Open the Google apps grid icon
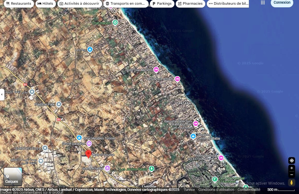The width and height of the screenshot is (299, 194). pyautogui.click(x=263, y=3)
